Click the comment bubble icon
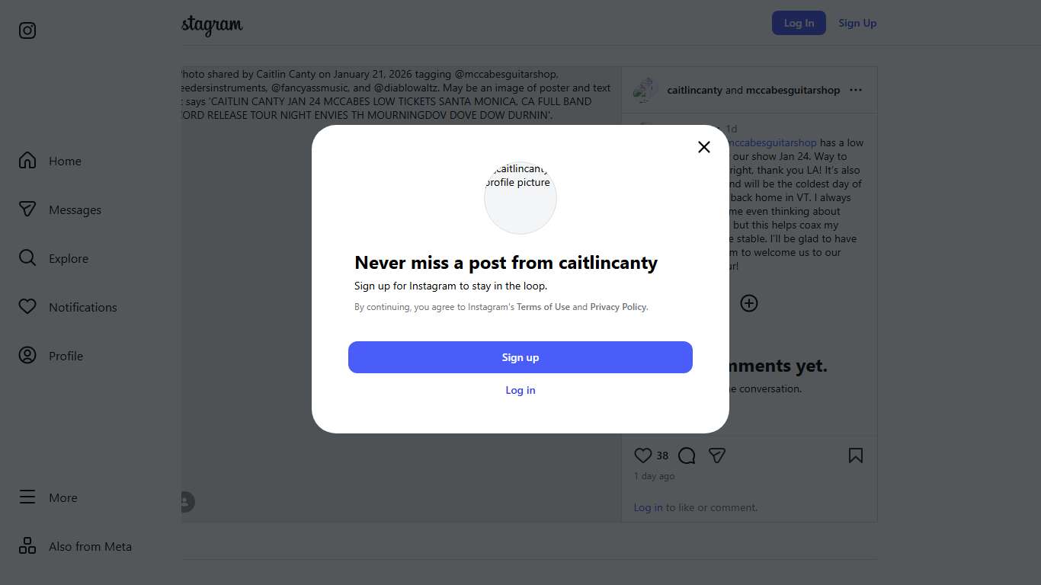Viewport: 1041px width, 585px height. pos(687,456)
